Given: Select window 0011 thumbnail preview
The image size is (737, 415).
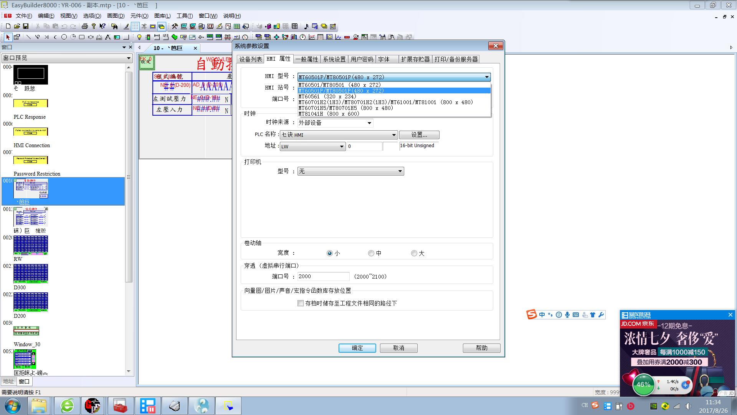Looking at the screenshot, I should coord(31,217).
